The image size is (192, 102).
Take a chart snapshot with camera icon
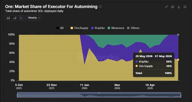tap(173, 7)
